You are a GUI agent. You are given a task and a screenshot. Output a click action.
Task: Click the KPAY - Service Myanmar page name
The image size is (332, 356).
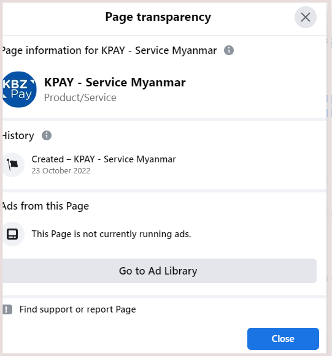click(x=115, y=82)
